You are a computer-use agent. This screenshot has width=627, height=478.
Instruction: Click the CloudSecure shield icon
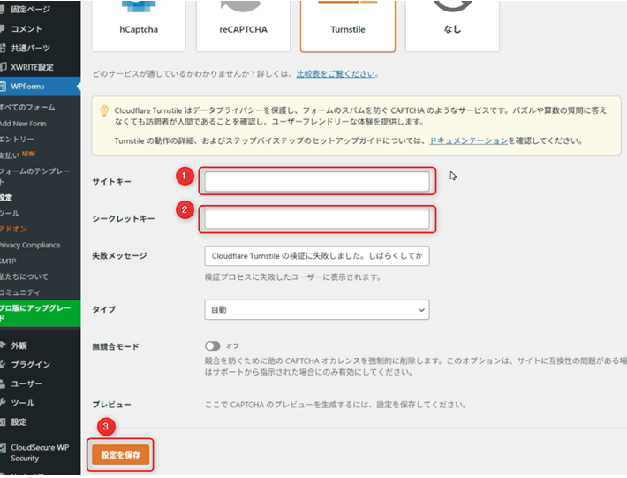[3, 448]
